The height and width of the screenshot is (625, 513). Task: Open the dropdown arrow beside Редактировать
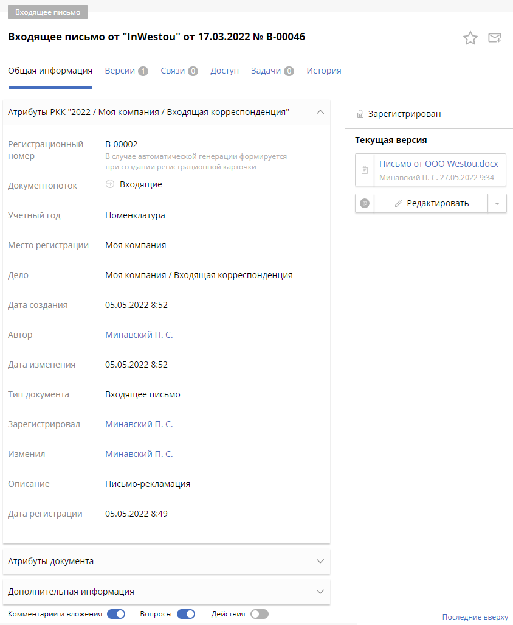coord(497,203)
